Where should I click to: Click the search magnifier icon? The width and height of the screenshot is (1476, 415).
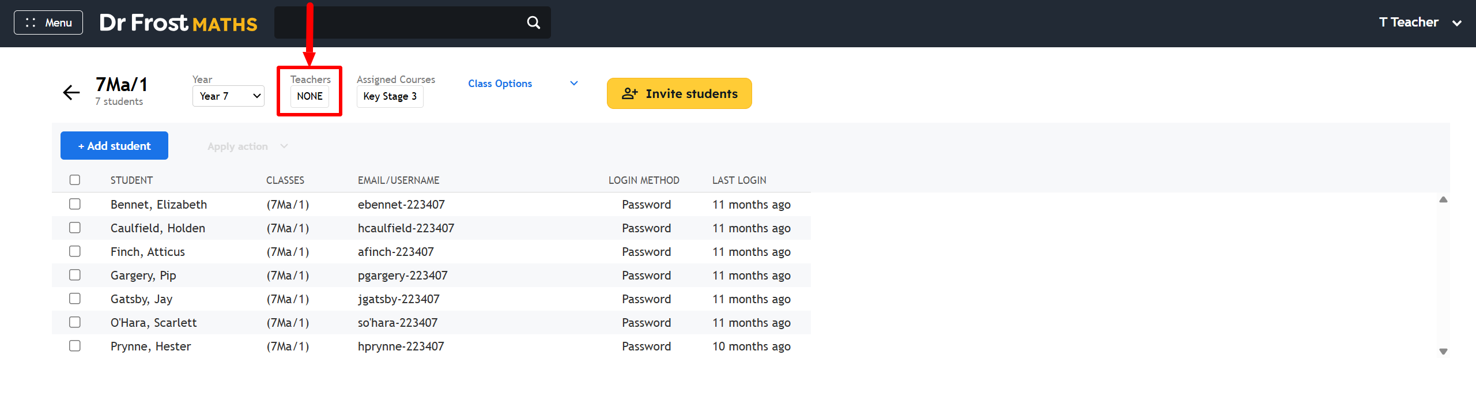(533, 22)
